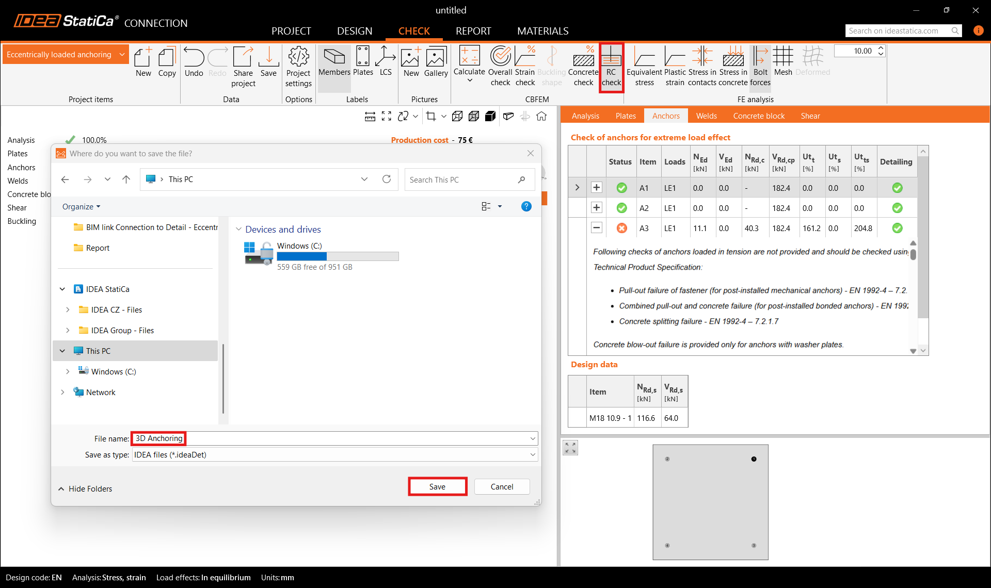Click the Save button in dialog
The image size is (991, 588).
(x=437, y=487)
